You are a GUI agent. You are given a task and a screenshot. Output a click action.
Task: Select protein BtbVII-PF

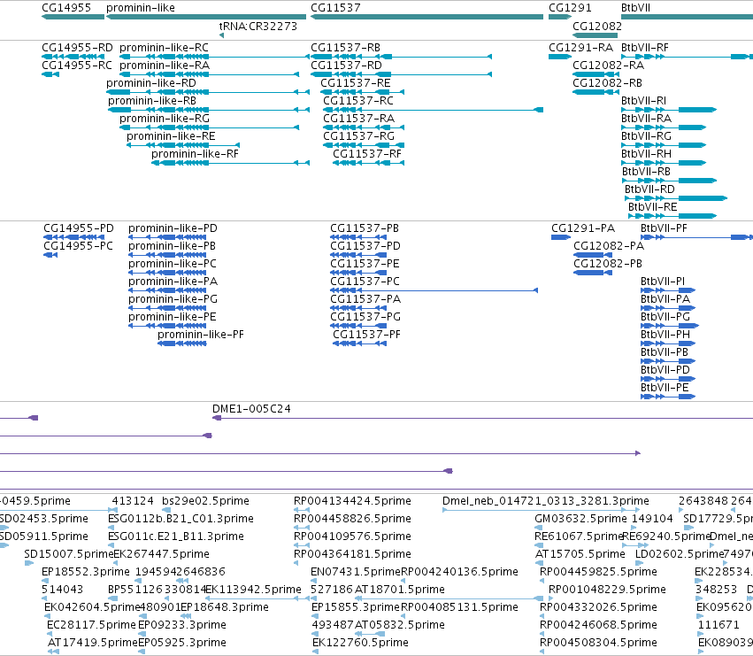(x=664, y=228)
